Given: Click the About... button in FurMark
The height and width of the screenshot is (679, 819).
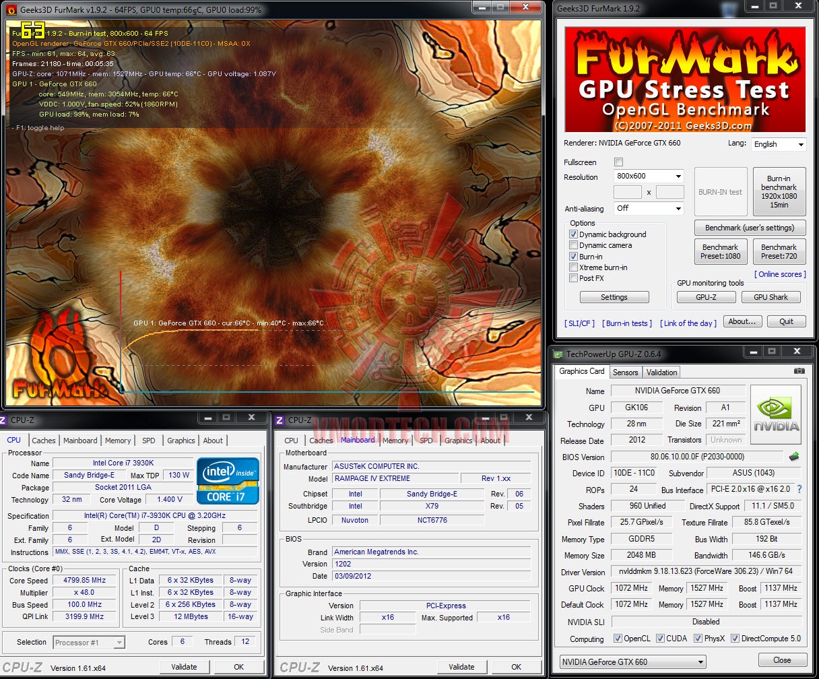Looking at the screenshot, I should click(743, 321).
